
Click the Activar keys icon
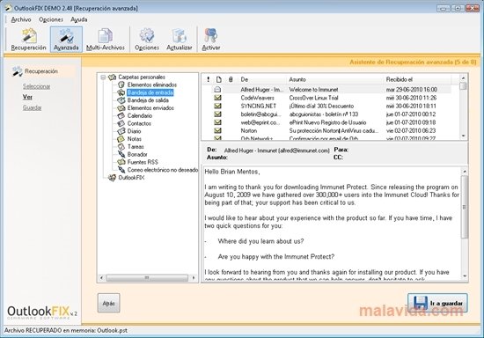211,40
